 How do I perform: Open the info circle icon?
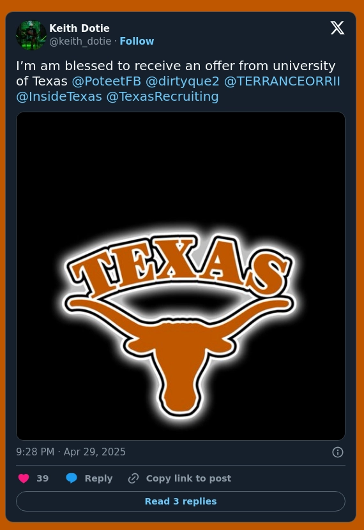pyautogui.click(x=338, y=452)
